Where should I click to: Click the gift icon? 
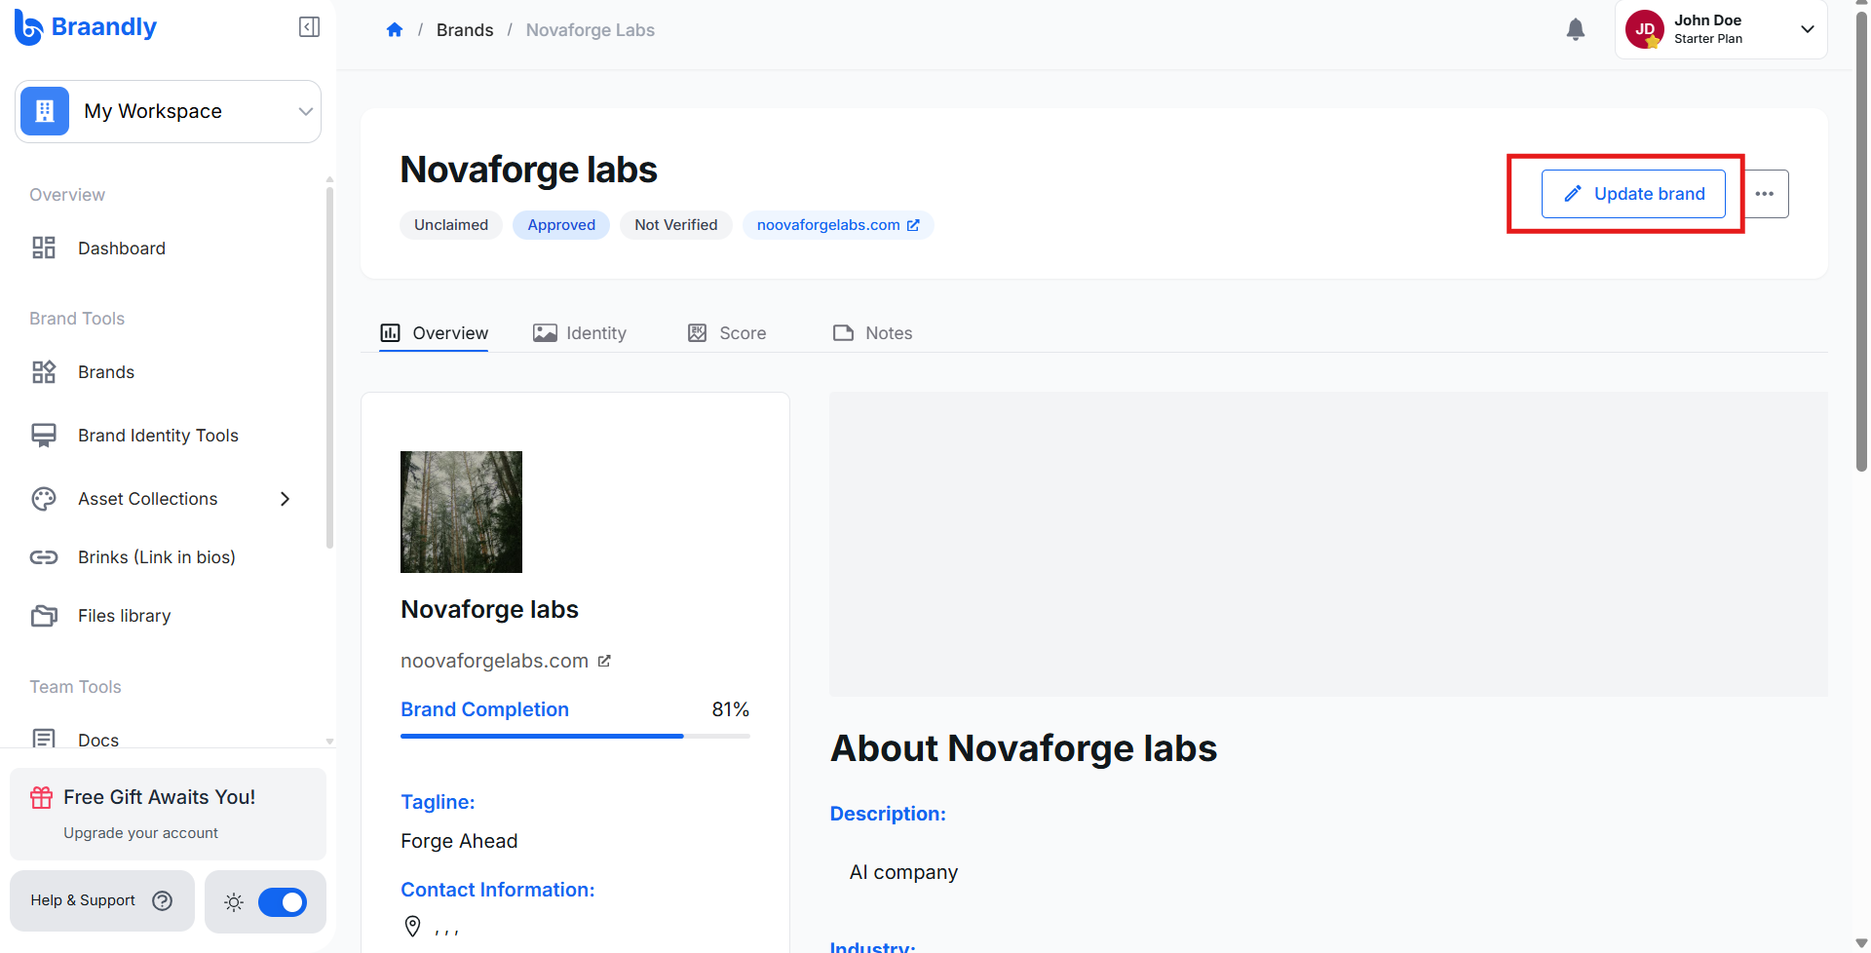tap(42, 797)
